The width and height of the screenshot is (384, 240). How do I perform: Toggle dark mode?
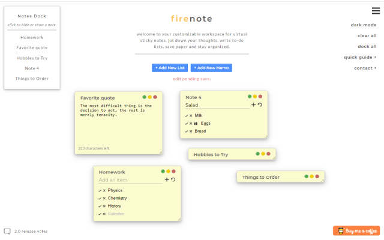coord(364,25)
